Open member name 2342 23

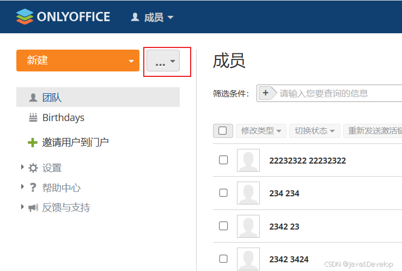click(284, 227)
